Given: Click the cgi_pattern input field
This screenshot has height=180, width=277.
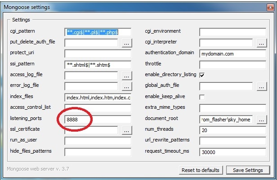Looking at the screenshot, I should 98,32.
